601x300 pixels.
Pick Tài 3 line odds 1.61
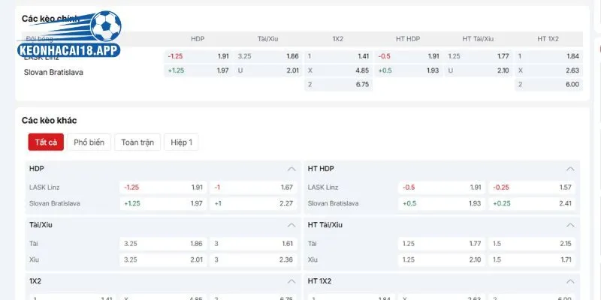click(x=253, y=244)
